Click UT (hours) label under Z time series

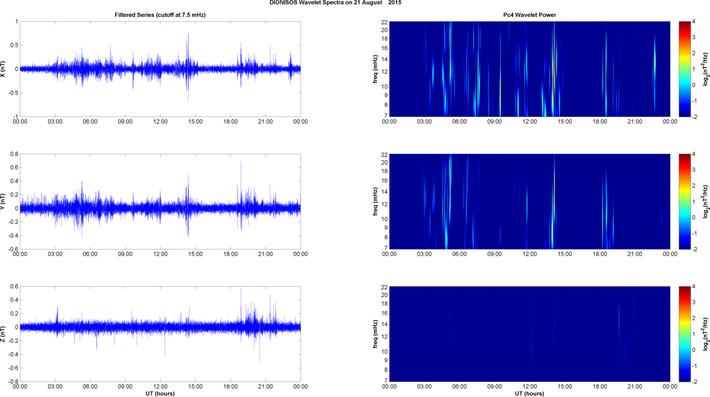160,393
